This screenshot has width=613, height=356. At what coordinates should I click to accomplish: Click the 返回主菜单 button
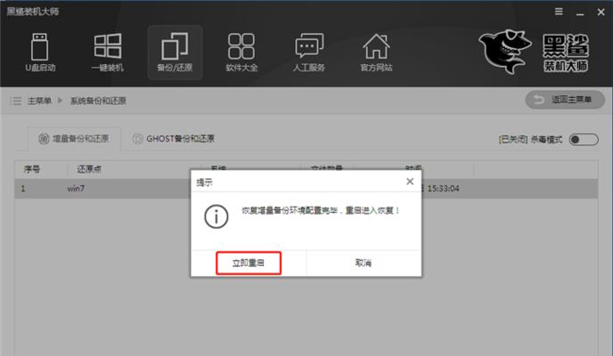coord(565,100)
